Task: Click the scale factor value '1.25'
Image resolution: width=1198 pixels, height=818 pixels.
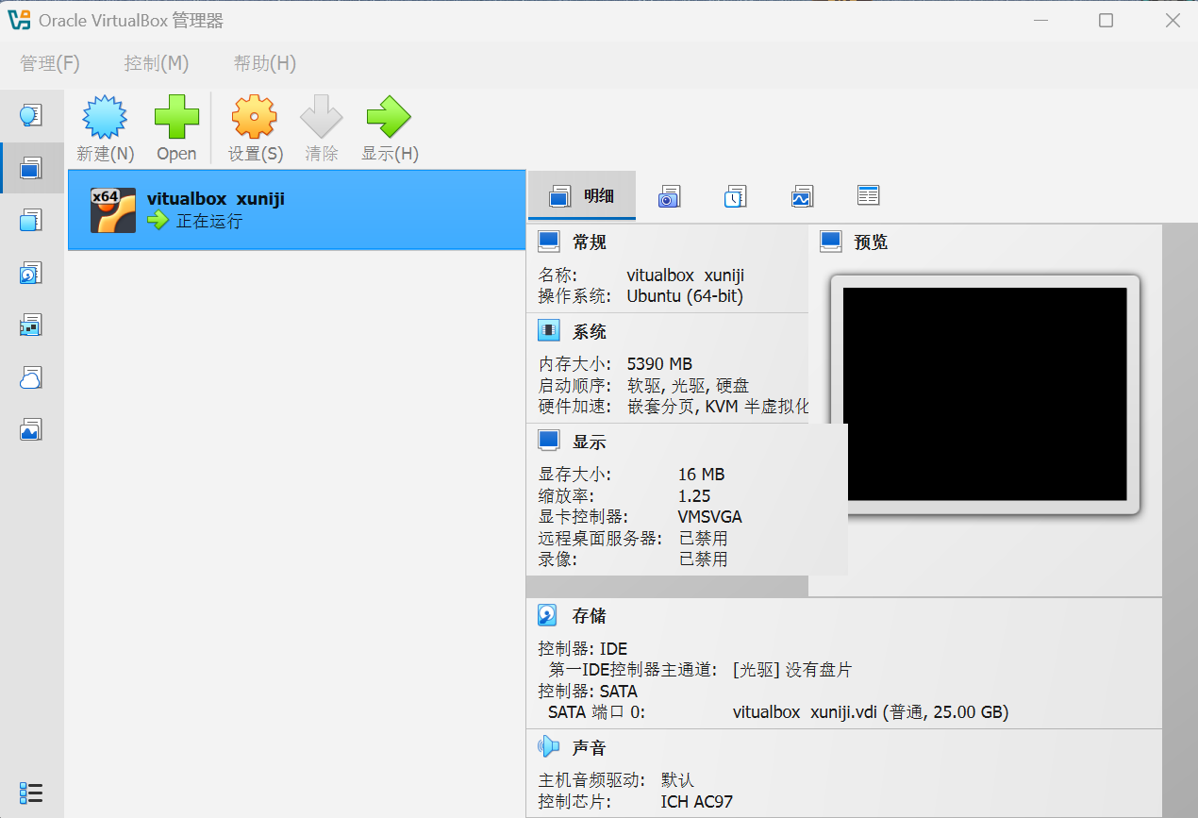Action: [x=694, y=496]
